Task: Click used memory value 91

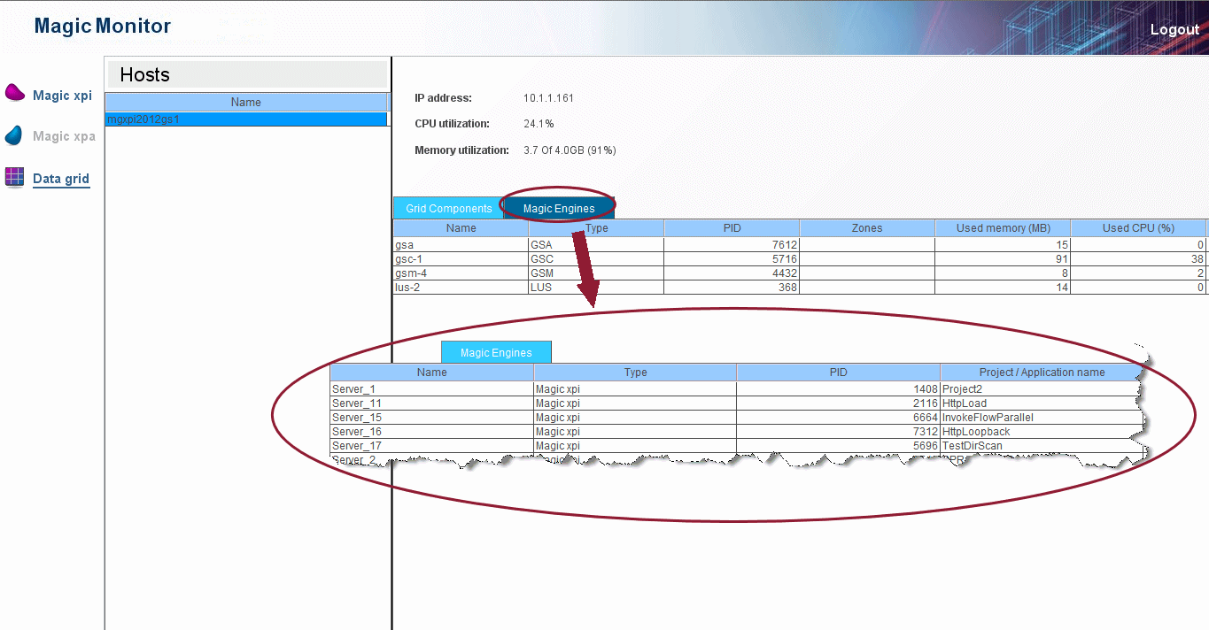Action: (x=1062, y=258)
